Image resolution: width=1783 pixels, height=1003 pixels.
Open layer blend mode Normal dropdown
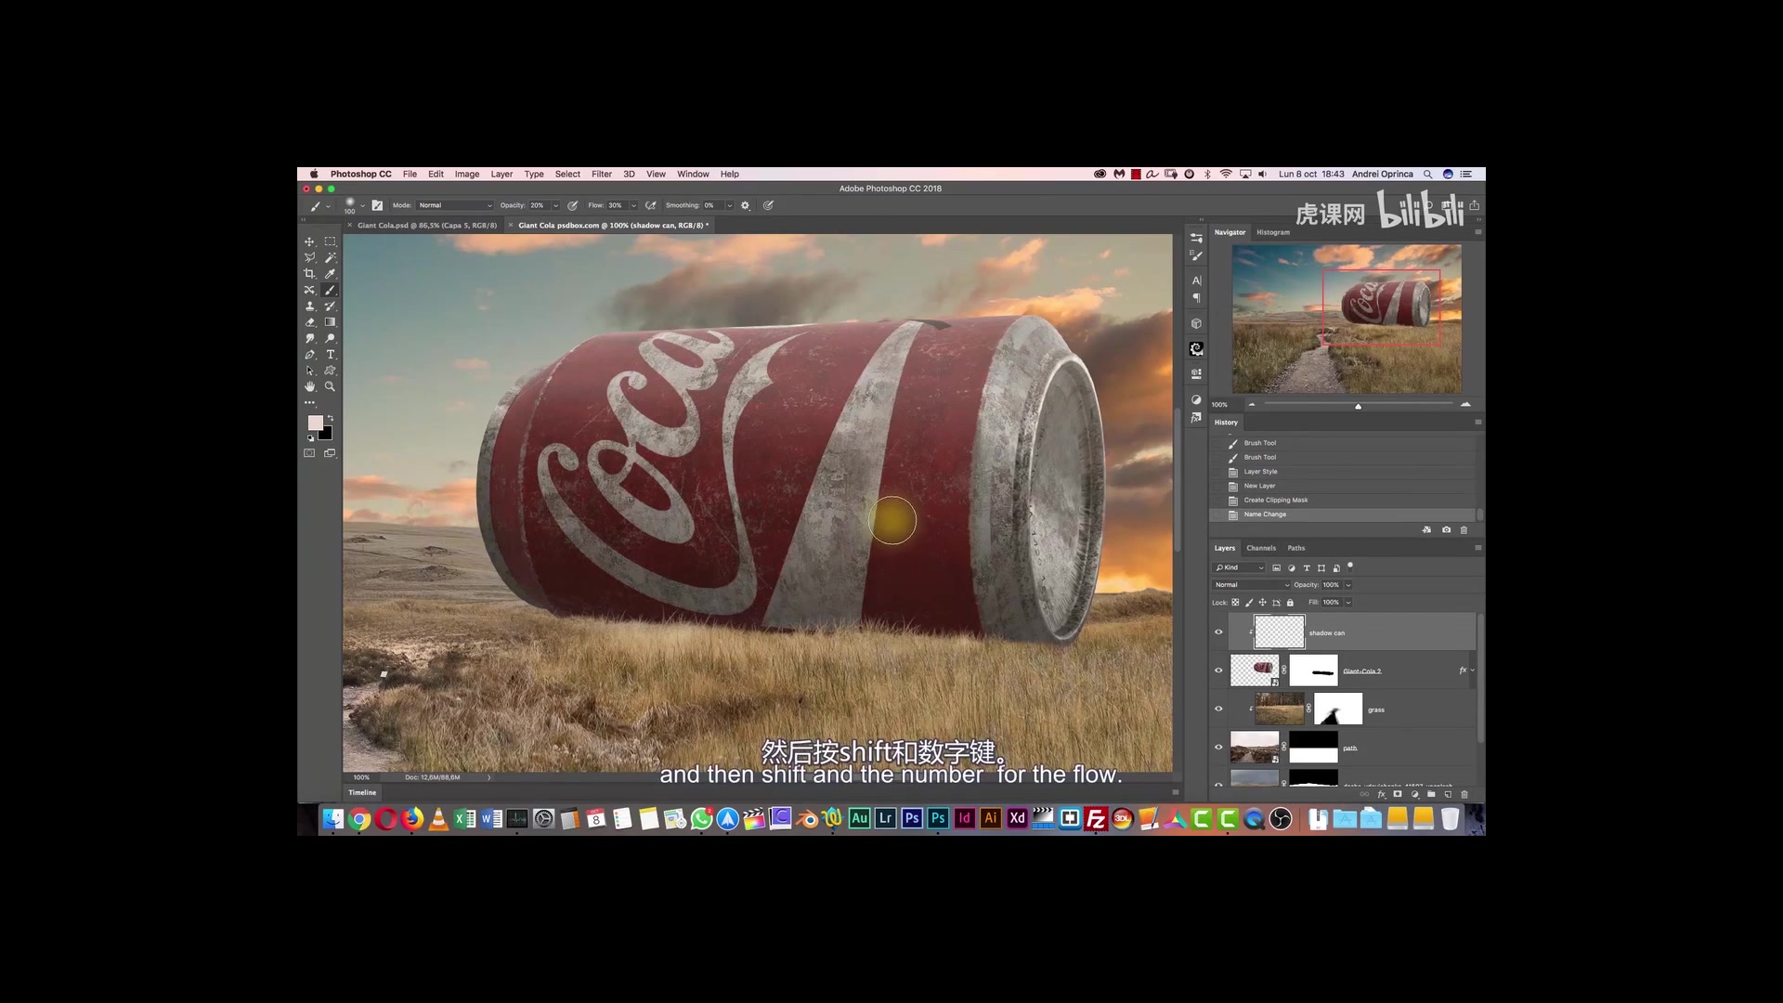1251,585
